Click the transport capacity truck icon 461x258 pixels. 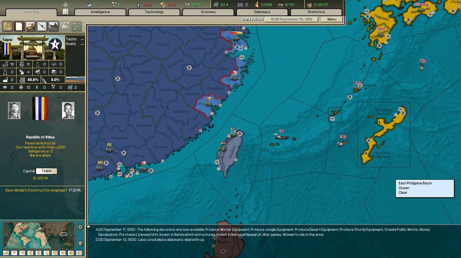281,4
